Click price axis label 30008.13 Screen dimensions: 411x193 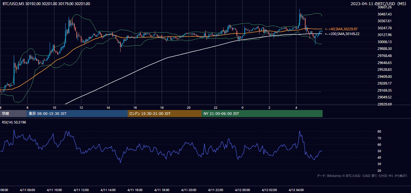coord(385,42)
